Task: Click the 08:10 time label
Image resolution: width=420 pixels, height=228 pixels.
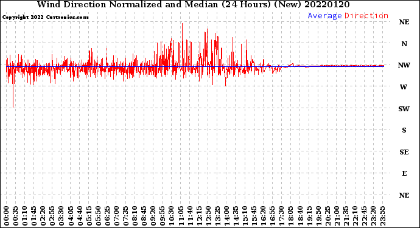Action: pyautogui.click(x=135, y=216)
